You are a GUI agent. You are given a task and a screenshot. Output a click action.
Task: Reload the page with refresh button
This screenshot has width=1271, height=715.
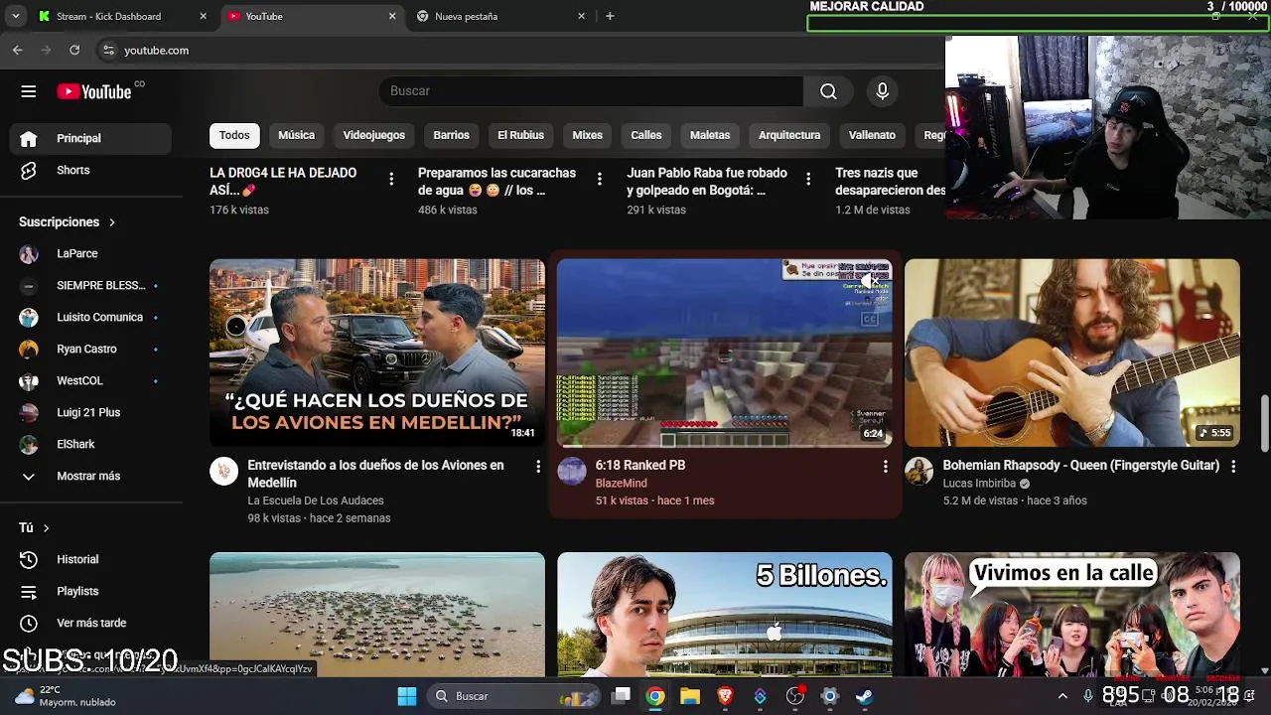[x=74, y=50]
